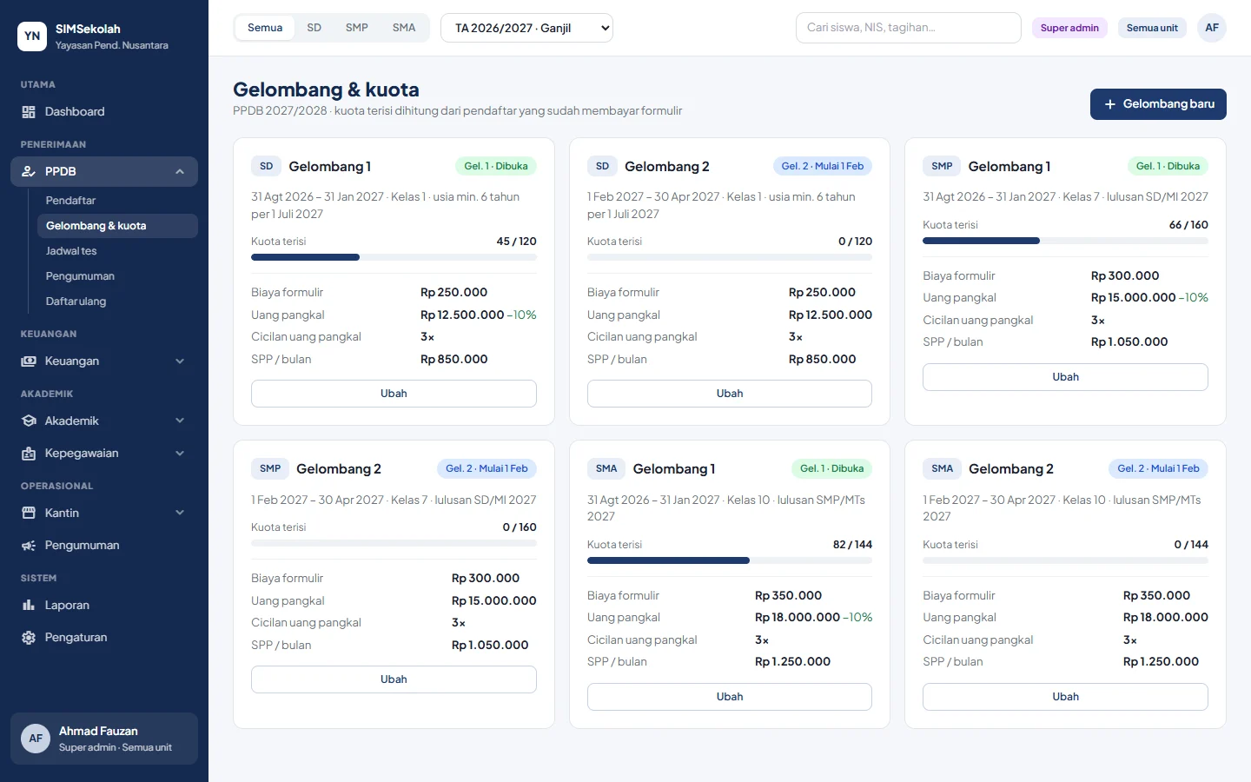Create a new wave with Gelombang baru

pyautogui.click(x=1158, y=104)
